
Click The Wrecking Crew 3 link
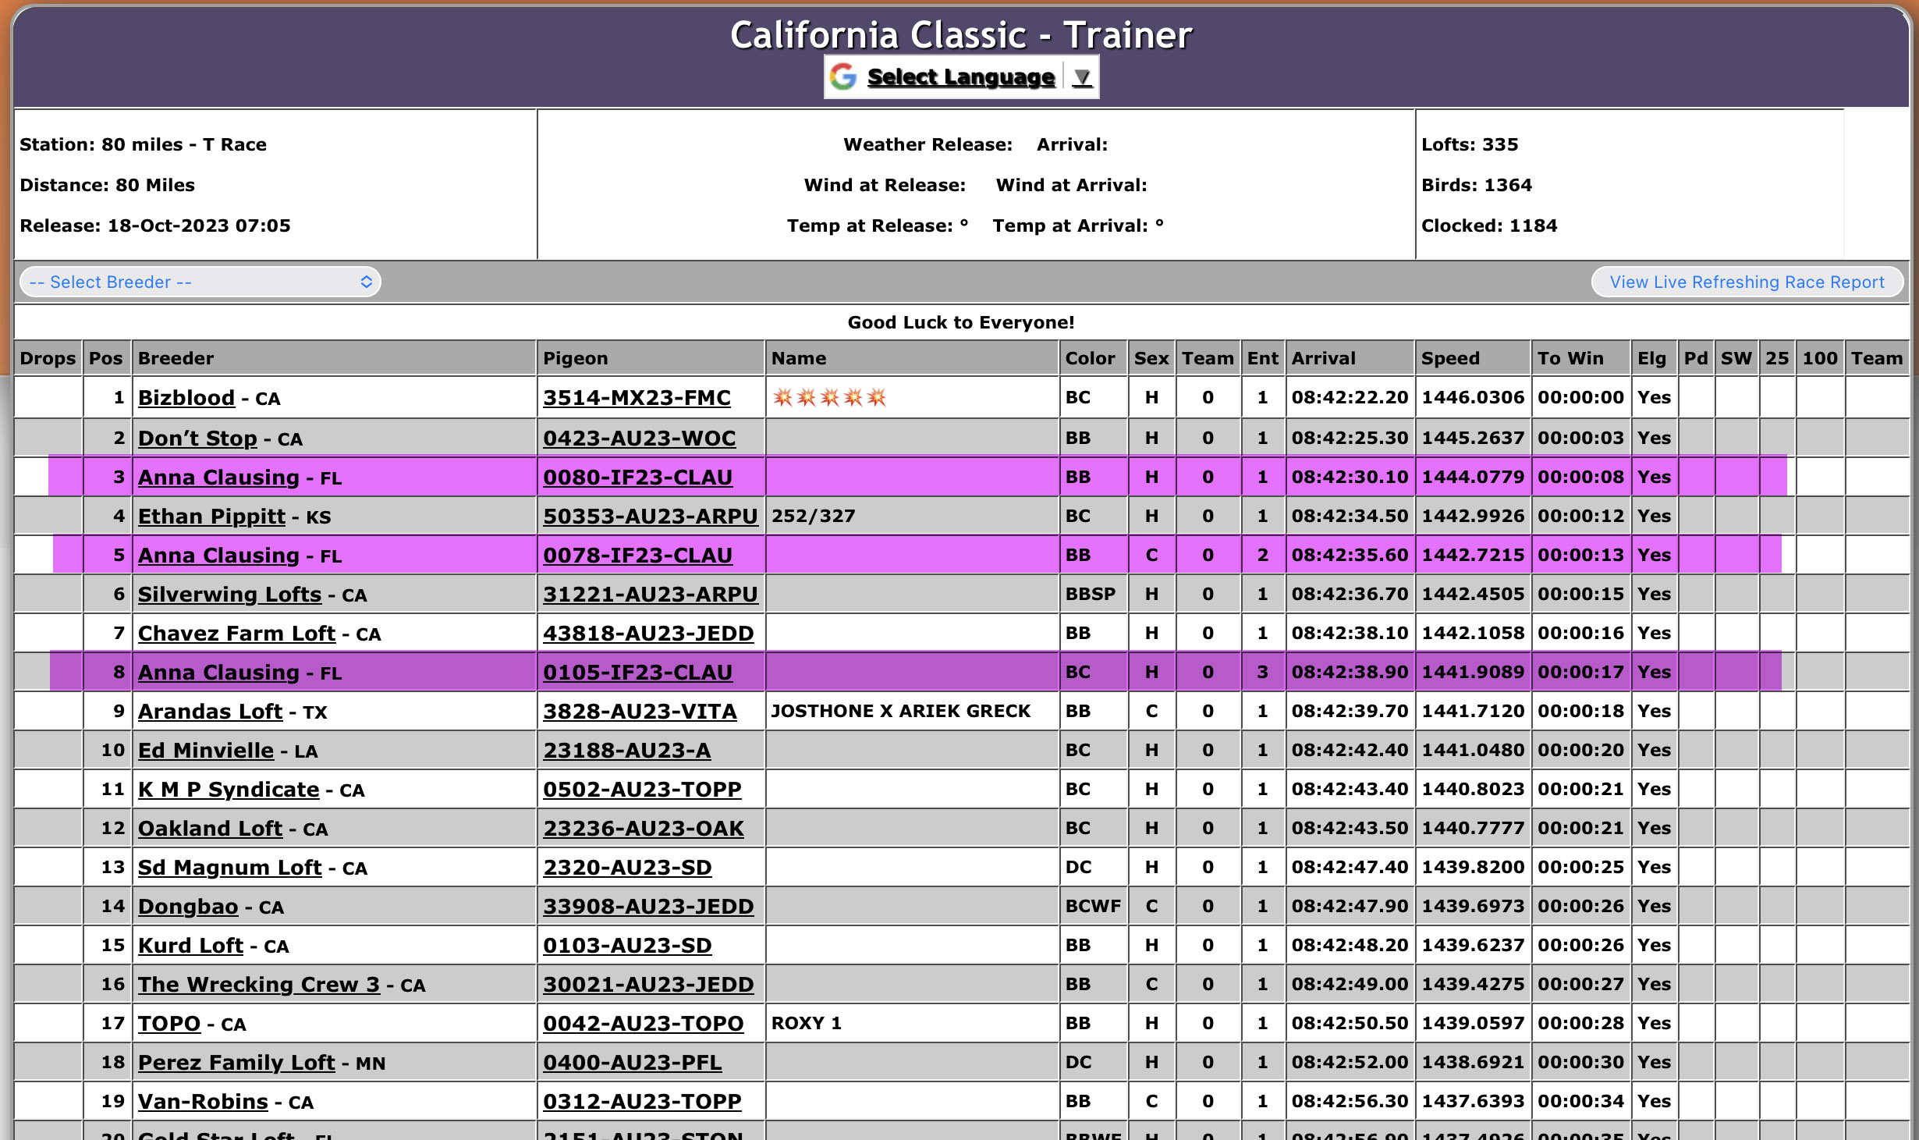click(258, 985)
